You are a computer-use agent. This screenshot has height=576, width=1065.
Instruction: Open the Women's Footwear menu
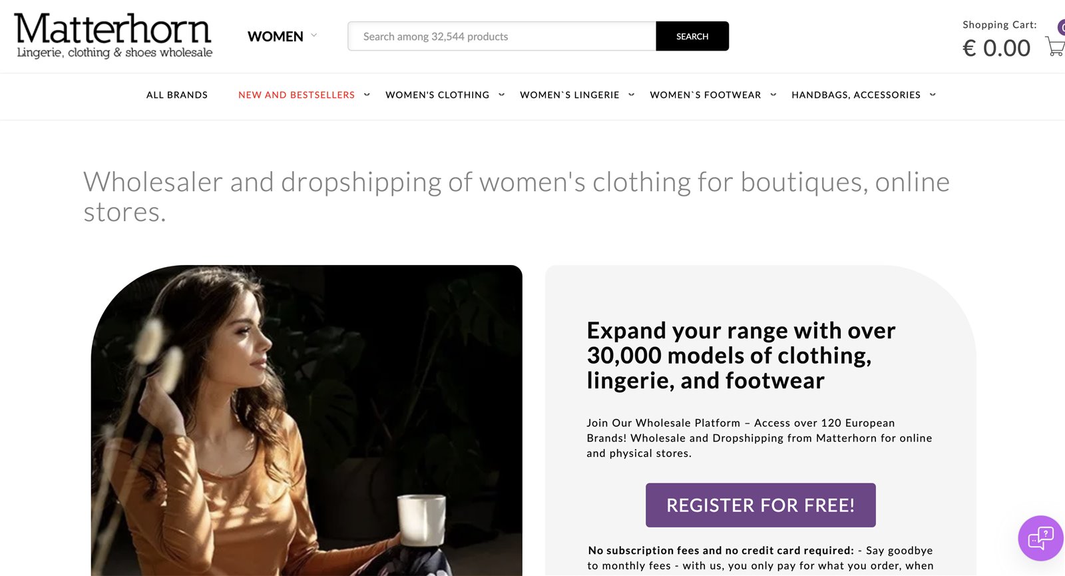pyautogui.click(x=705, y=95)
